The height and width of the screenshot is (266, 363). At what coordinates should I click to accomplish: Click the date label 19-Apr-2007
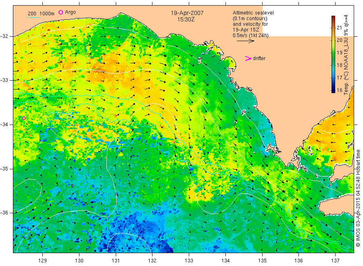click(187, 13)
